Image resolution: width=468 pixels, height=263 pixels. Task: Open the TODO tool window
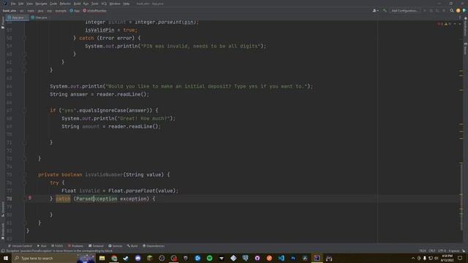[57, 246]
